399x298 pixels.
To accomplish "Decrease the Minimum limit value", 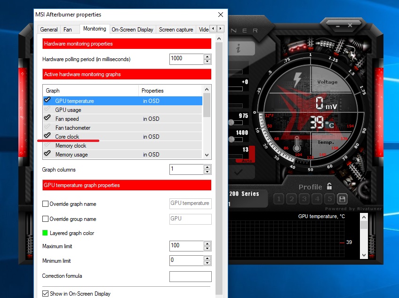I will click(x=207, y=263).
